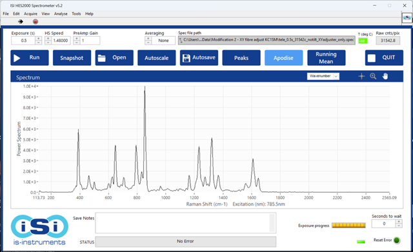Click the ISI logo icon at top right

(407, 18)
